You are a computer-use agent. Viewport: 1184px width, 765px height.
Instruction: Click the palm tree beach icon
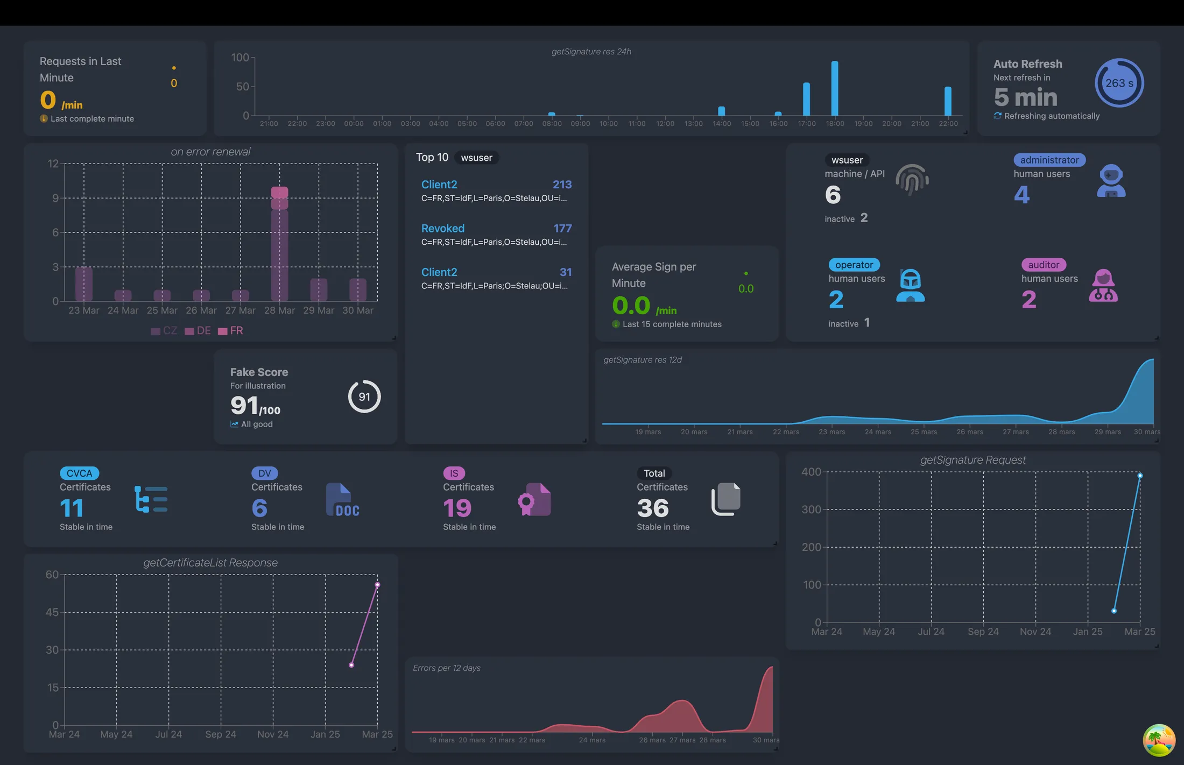tap(1159, 740)
